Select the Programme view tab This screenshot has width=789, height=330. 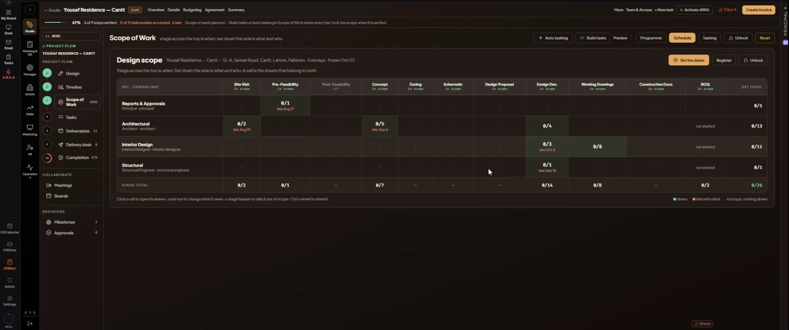(651, 38)
